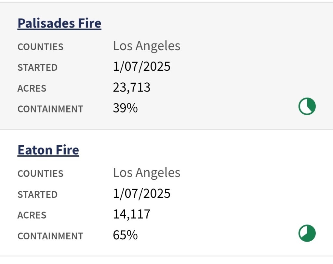Image resolution: width=333 pixels, height=264 pixels.
Task: Click the Eaton Fire start date 1/07/2025
Action: [x=142, y=194]
